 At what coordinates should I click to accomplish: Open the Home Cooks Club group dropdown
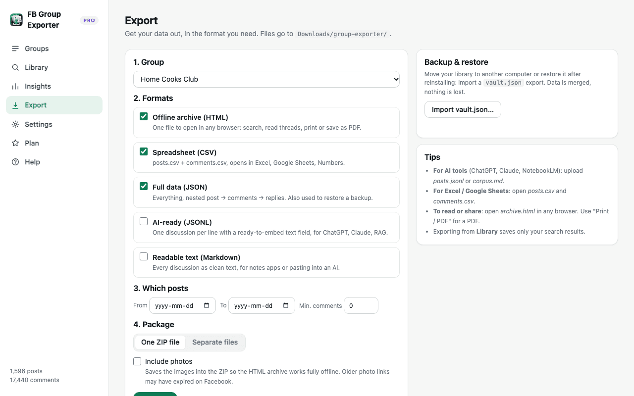click(266, 79)
